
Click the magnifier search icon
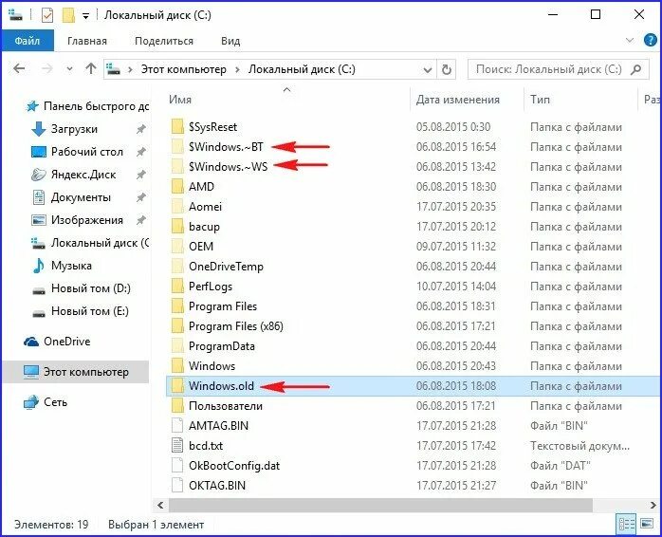(636, 69)
